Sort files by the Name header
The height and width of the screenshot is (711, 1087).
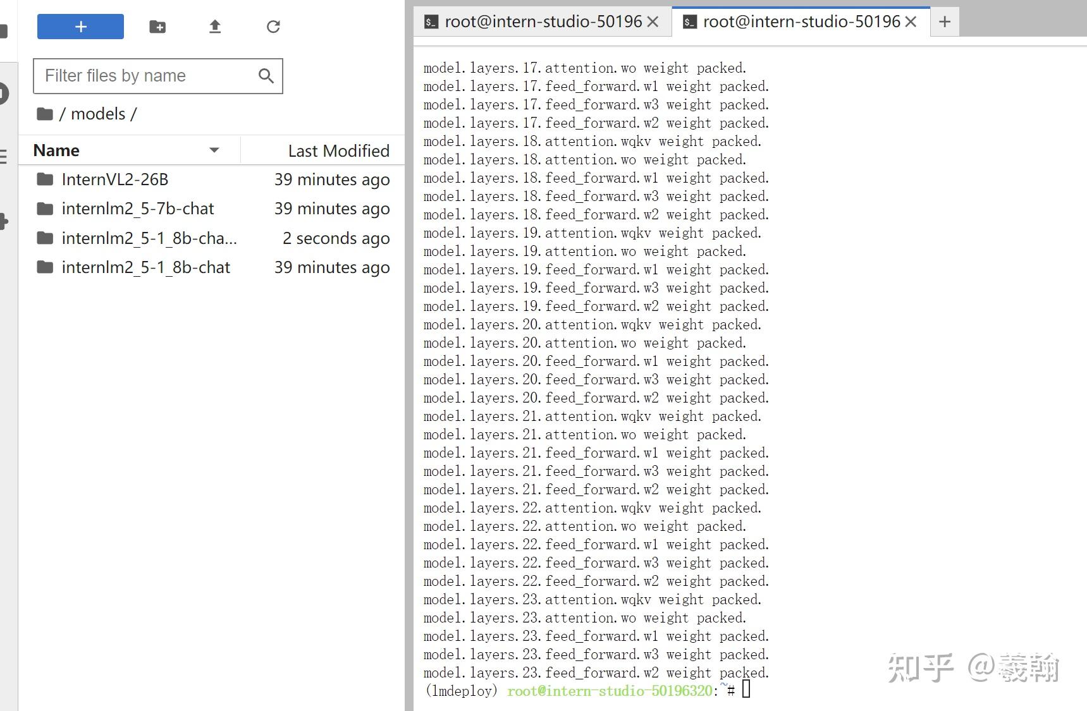(57, 150)
